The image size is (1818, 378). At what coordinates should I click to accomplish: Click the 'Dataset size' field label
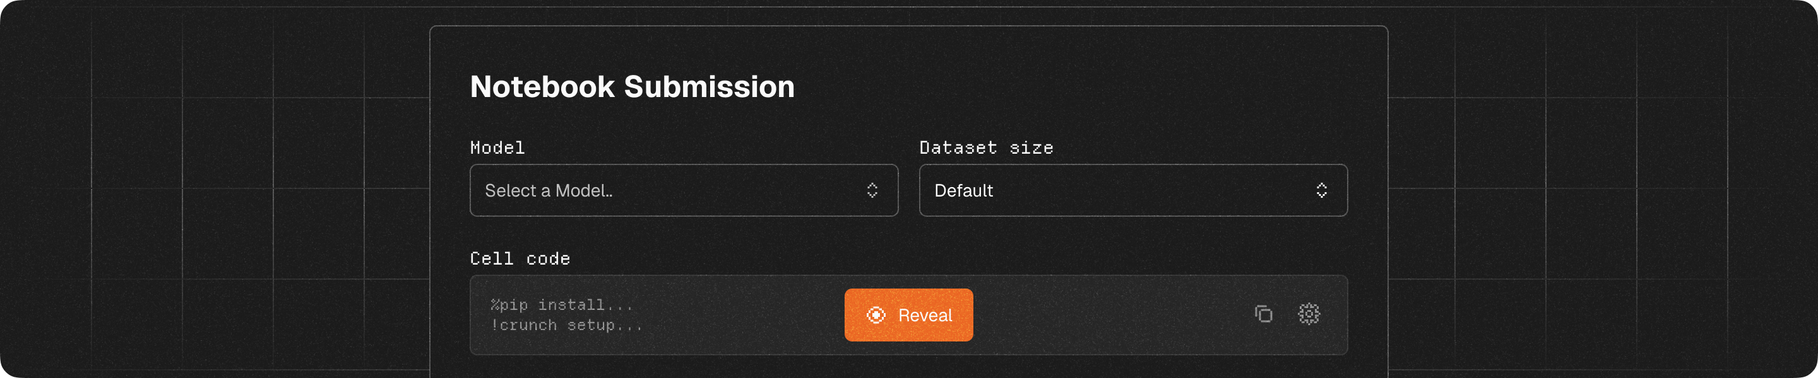pos(985,148)
